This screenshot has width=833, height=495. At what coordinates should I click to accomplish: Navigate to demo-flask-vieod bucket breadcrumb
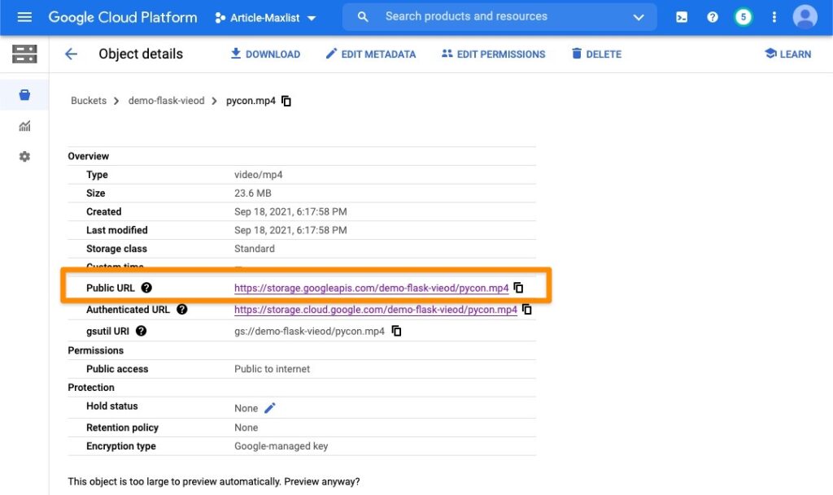165,101
